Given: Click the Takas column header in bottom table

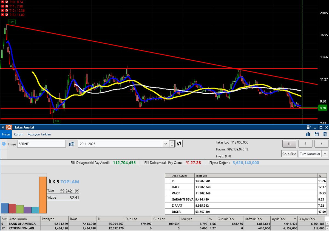Looking at the screenshot, I should tap(82, 219).
